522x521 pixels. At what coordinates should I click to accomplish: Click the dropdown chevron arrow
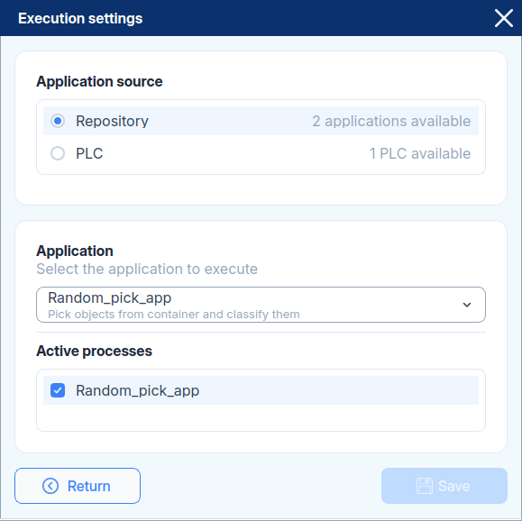[467, 305]
